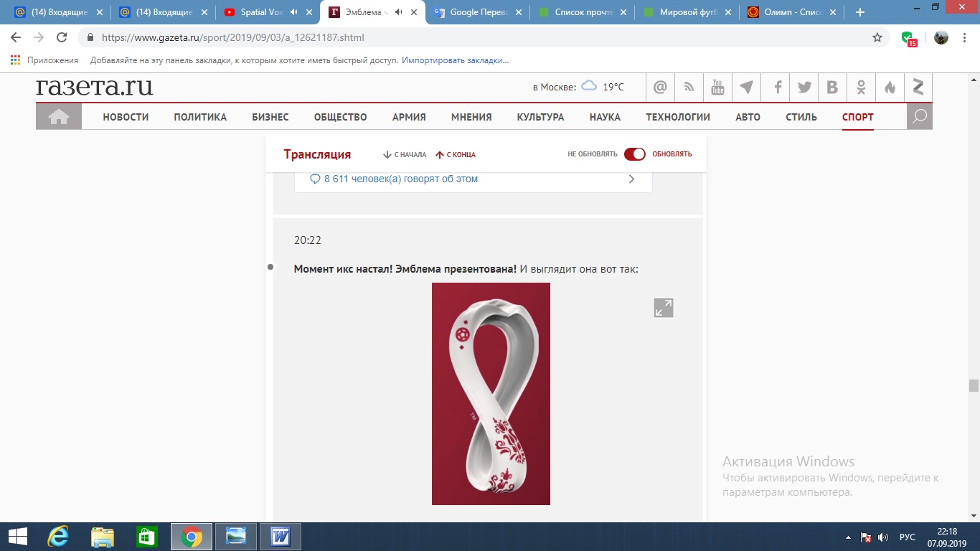
Task: Open the МНЕНИЯ section
Action: click(x=471, y=117)
